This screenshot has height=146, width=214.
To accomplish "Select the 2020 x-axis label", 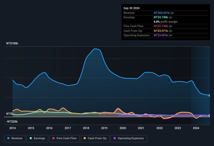I will (x=123, y=128).
